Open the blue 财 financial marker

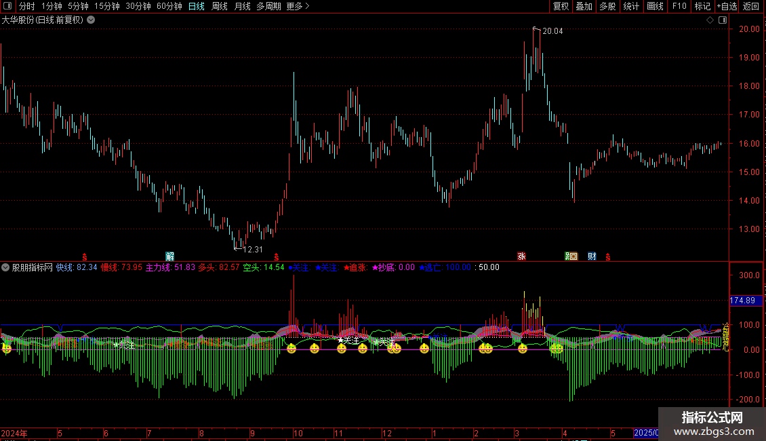tap(592, 256)
